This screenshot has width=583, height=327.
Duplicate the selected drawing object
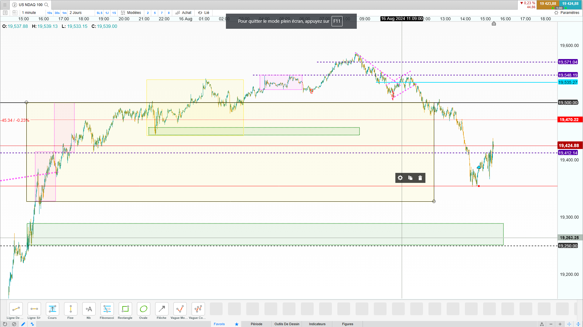tap(410, 178)
